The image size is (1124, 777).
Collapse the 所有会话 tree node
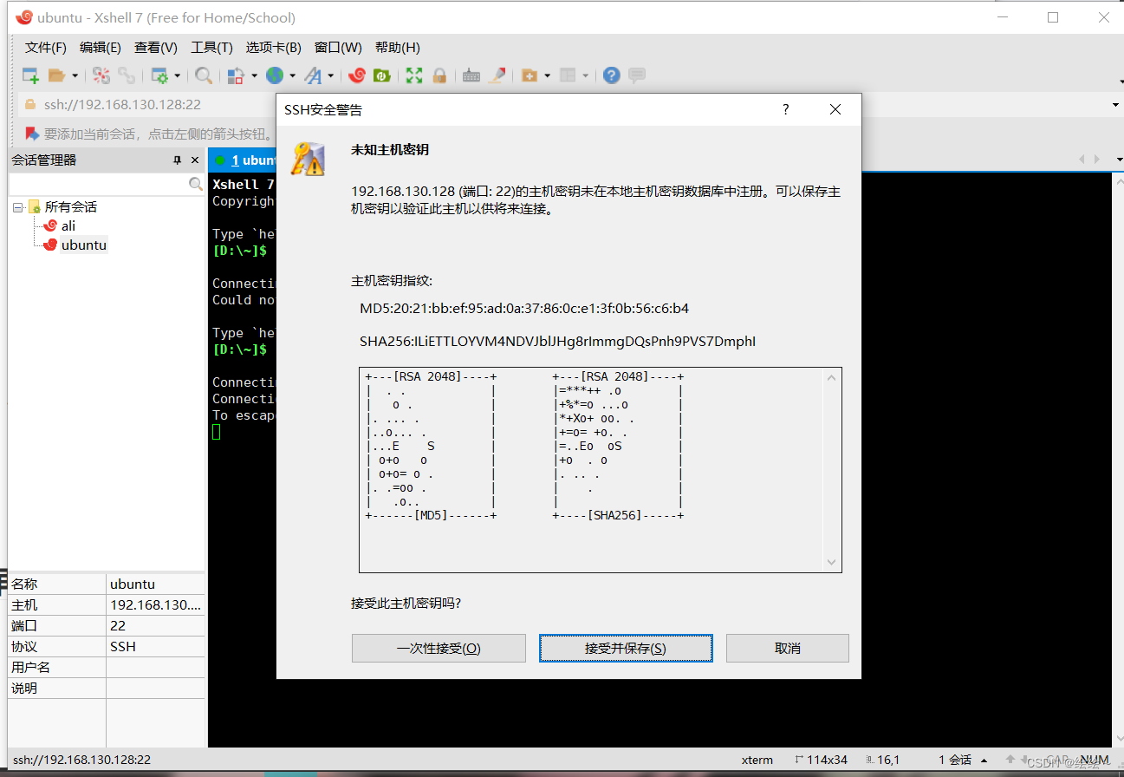[x=17, y=207]
